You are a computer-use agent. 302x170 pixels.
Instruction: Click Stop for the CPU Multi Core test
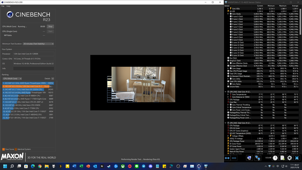(50, 26)
